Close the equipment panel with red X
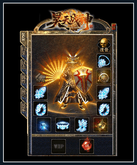 [x=114, y=27]
